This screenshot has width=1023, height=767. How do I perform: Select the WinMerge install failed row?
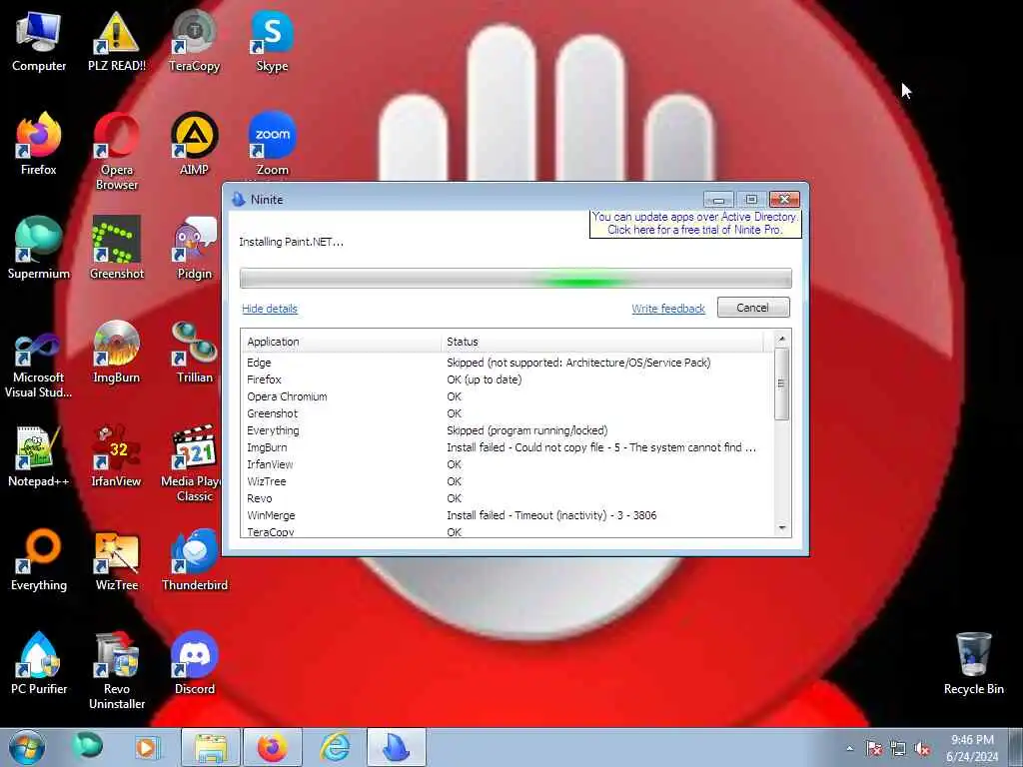[507, 514]
